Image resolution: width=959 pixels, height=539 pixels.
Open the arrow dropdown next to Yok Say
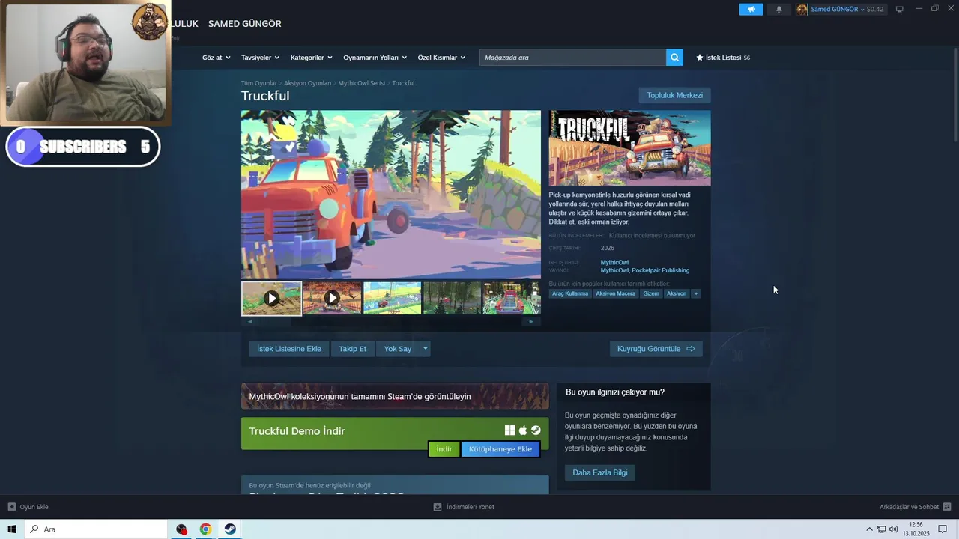pyautogui.click(x=425, y=349)
